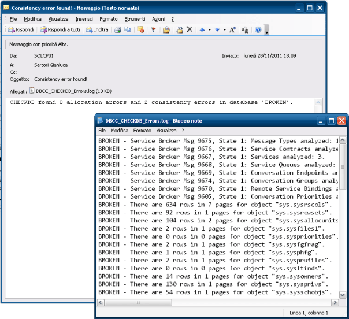Click the log line with Msg 9667
Screen dimensions: 349x319
pyautogui.click(x=211, y=157)
